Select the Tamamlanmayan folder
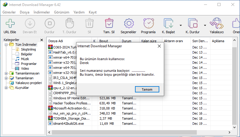The image size is (240, 137). (27, 73)
